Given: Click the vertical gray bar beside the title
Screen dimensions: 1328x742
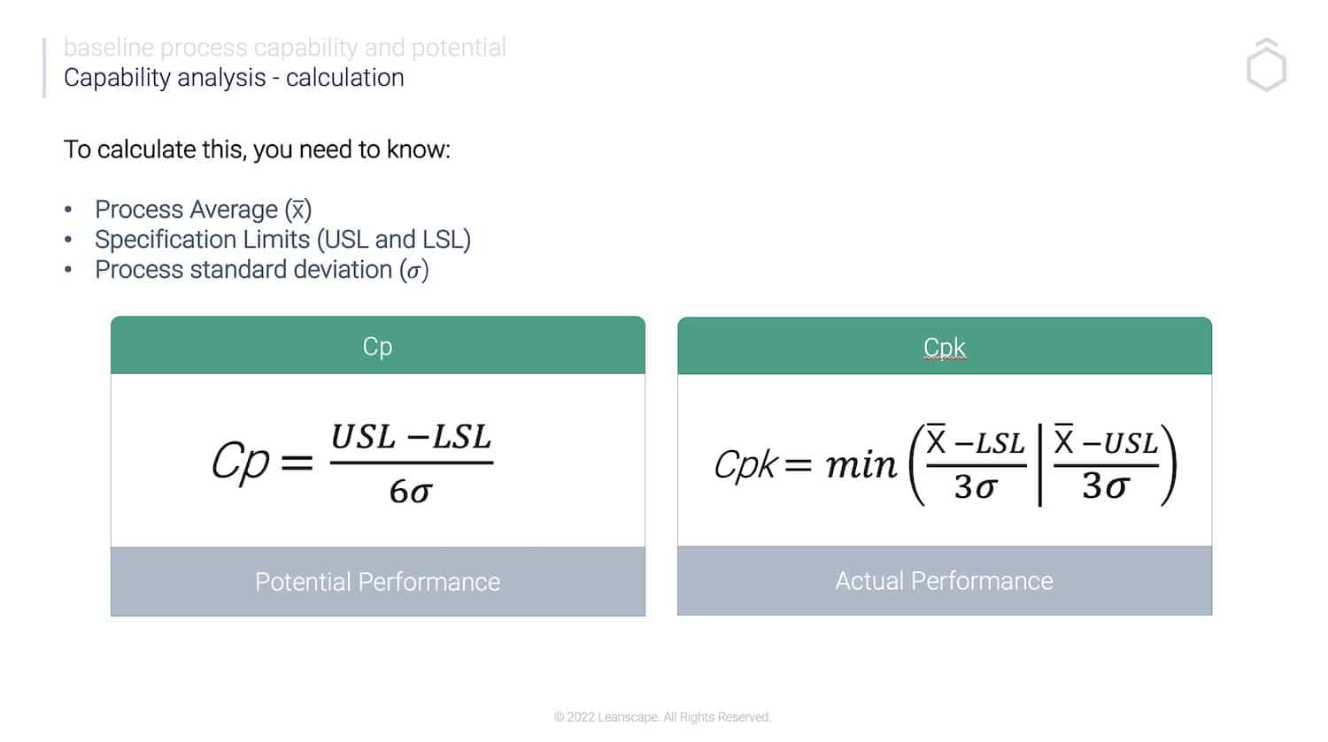Looking at the screenshot, I should coord(44,67).
